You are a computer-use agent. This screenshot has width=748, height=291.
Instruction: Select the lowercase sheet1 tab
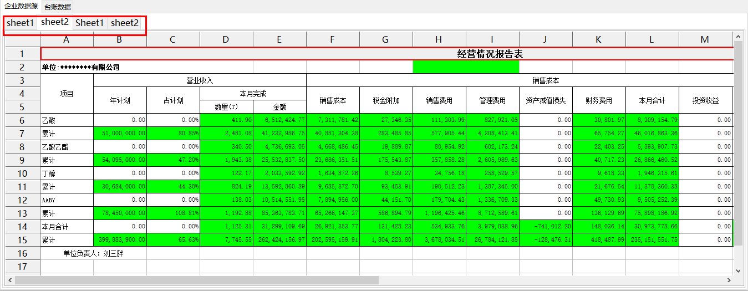pos(21,23)
